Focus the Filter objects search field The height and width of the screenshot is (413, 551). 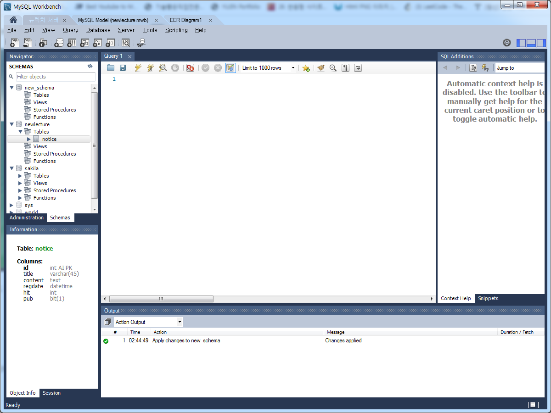click(x=56, y=77)
